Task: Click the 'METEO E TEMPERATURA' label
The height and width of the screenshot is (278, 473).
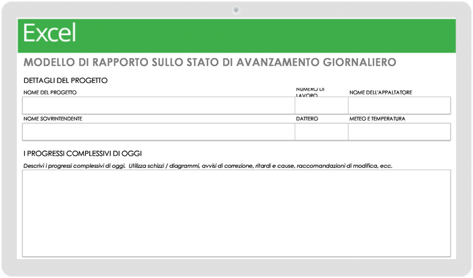Action: click(377, 119)
